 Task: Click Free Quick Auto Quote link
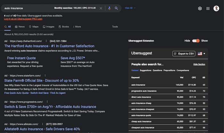(x=16, y=93)
